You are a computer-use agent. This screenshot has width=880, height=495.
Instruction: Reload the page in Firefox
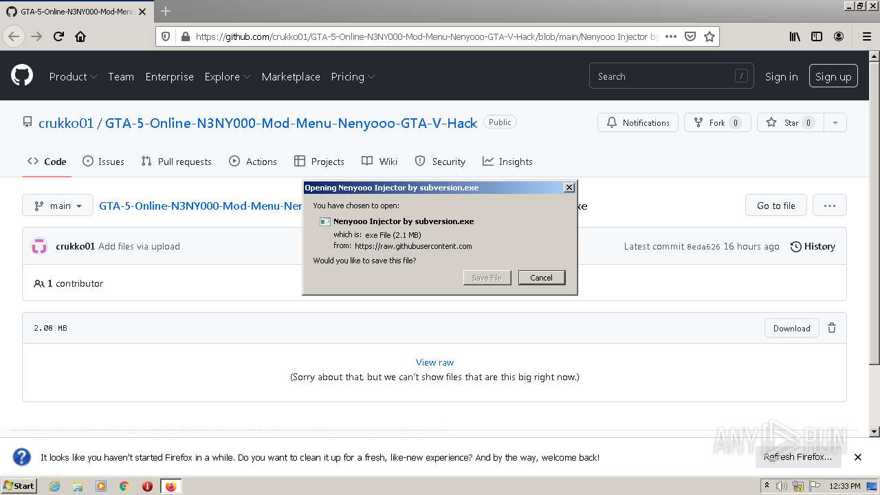(x=58, y=36)
